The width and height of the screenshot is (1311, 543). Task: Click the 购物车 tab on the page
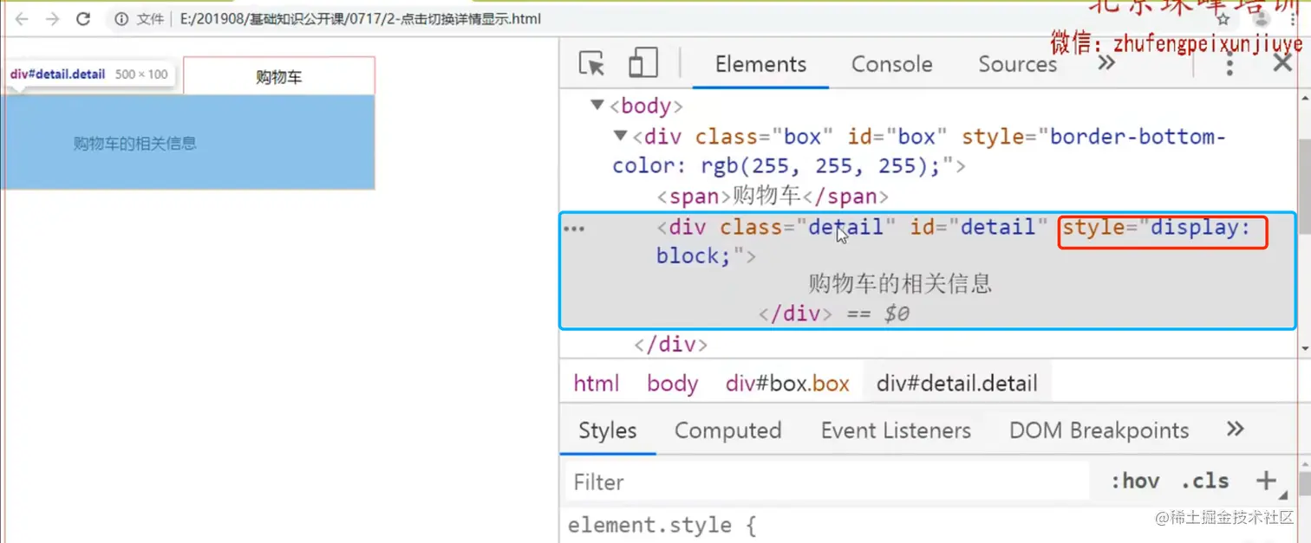pos(279,76)
